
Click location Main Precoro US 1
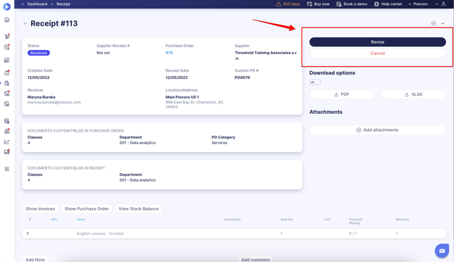coord(182,97)
